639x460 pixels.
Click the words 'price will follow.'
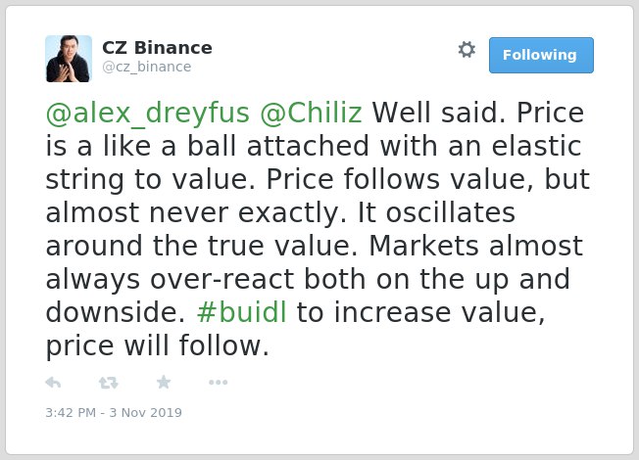coord(158,346)
